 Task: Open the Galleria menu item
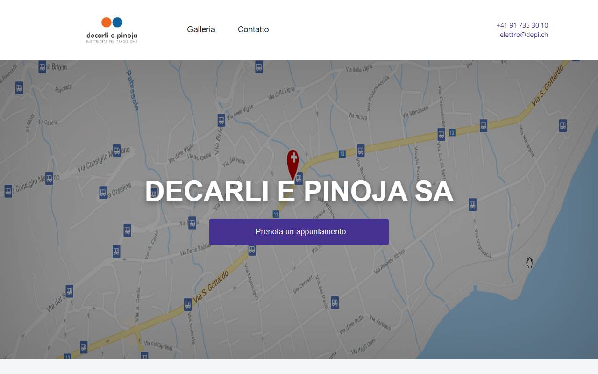(201, 29)
